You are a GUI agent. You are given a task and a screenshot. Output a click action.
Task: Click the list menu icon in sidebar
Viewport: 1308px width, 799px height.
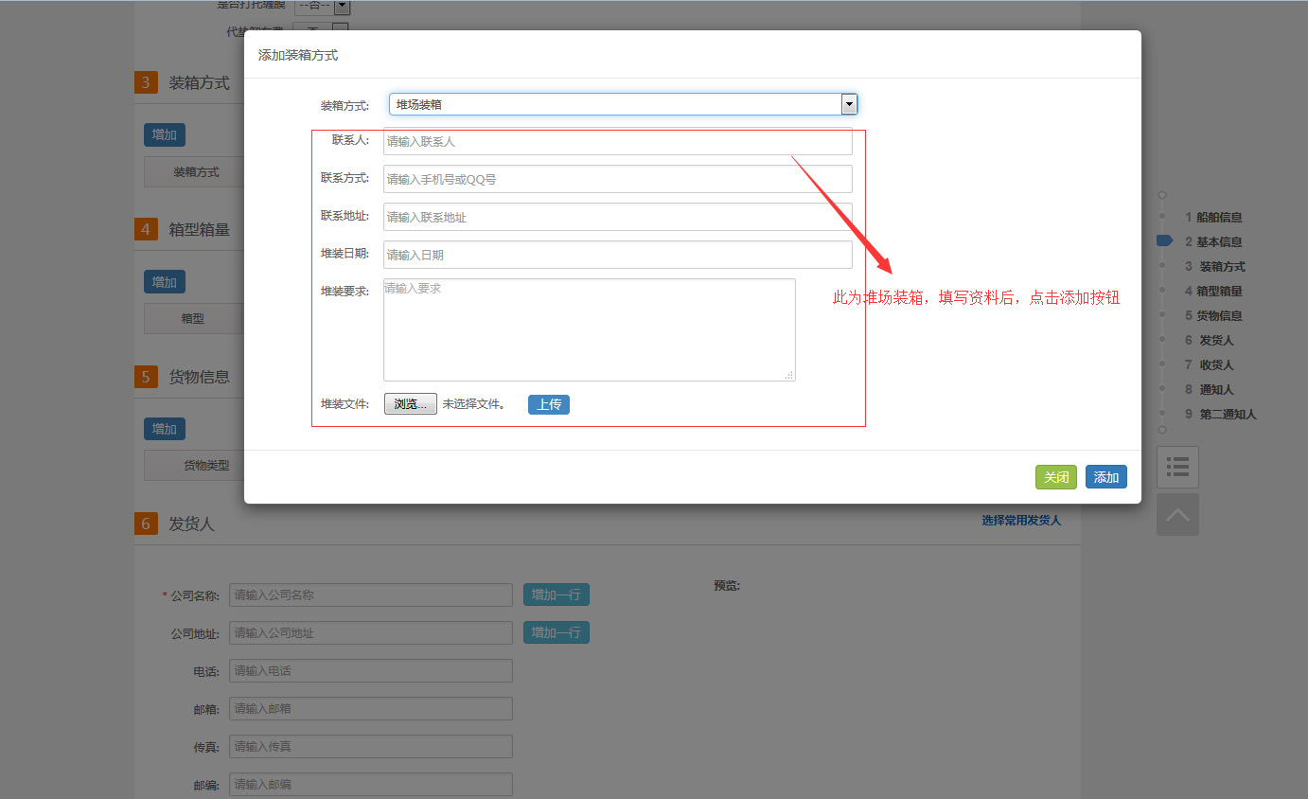[x=1177, y=467]
